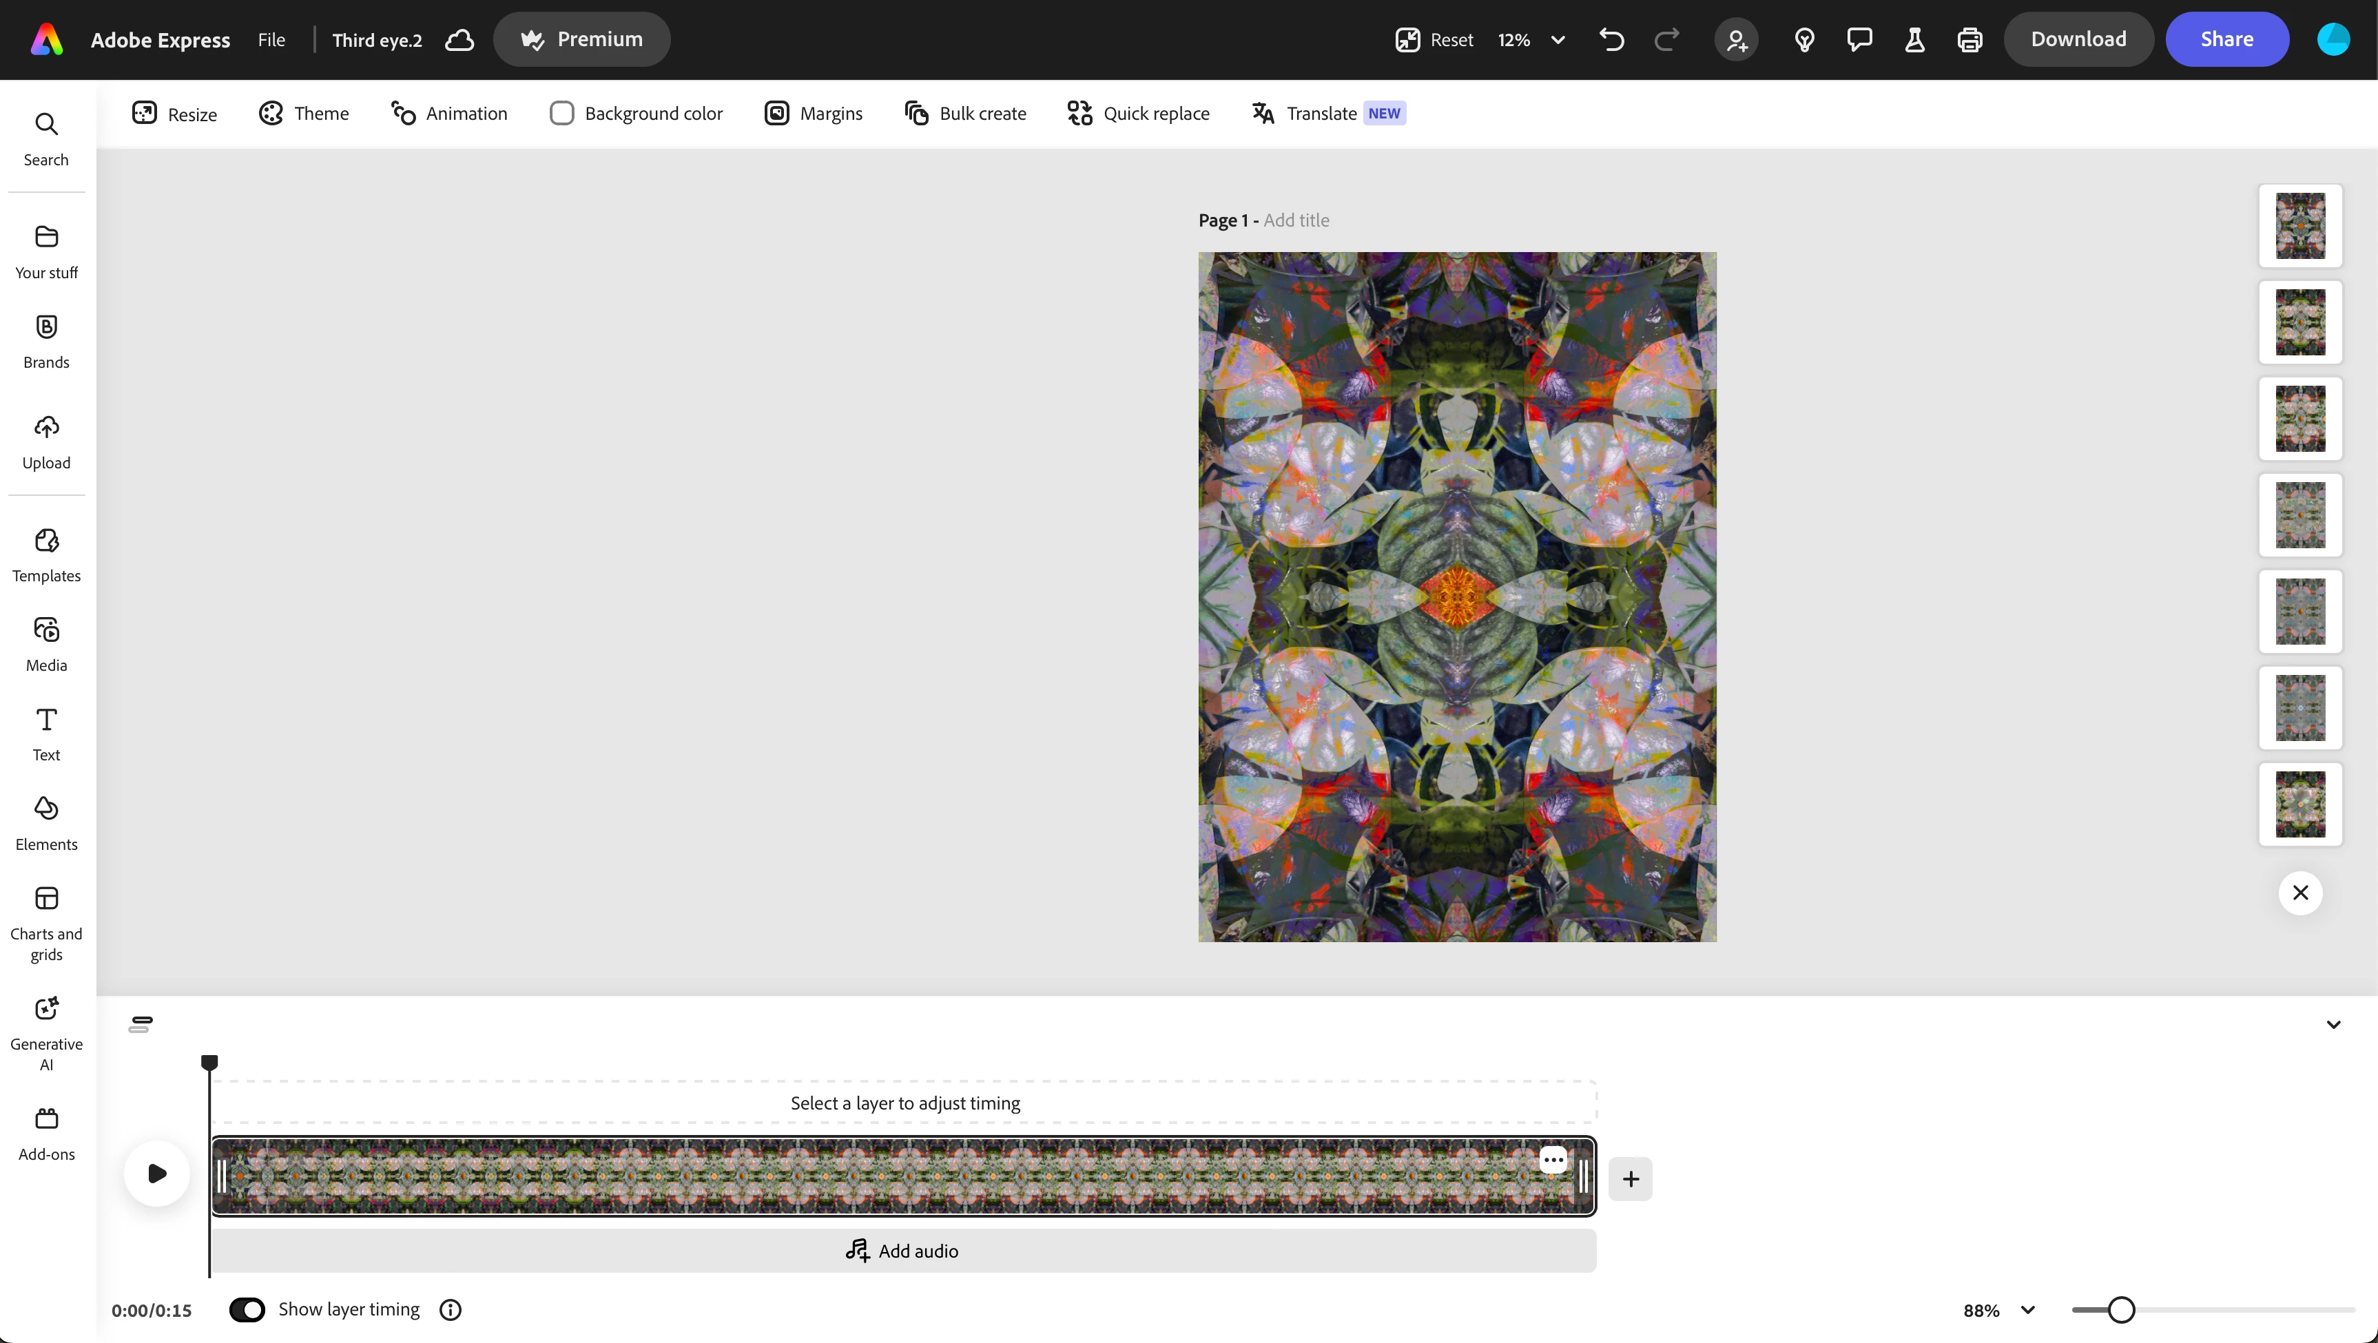The height and width of the screenshot is (1343, 2378).
Task: Click the timeline zoom slider handle
Action: coord(2121,1310)
